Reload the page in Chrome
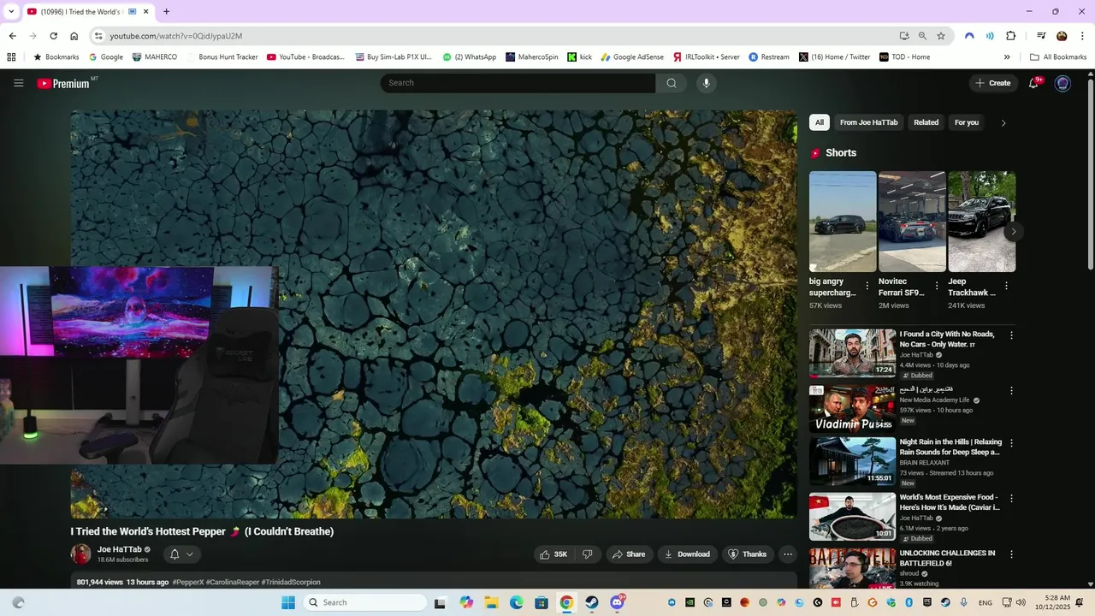This screenshot has height=616, width=1095. [x=53, y=36]
